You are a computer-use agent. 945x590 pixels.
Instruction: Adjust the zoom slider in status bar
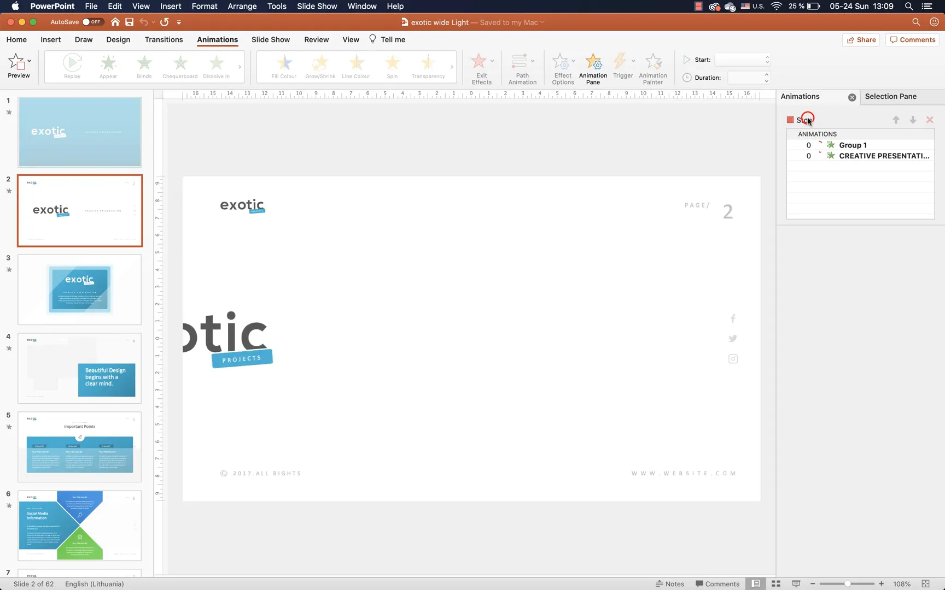point(847,583)
